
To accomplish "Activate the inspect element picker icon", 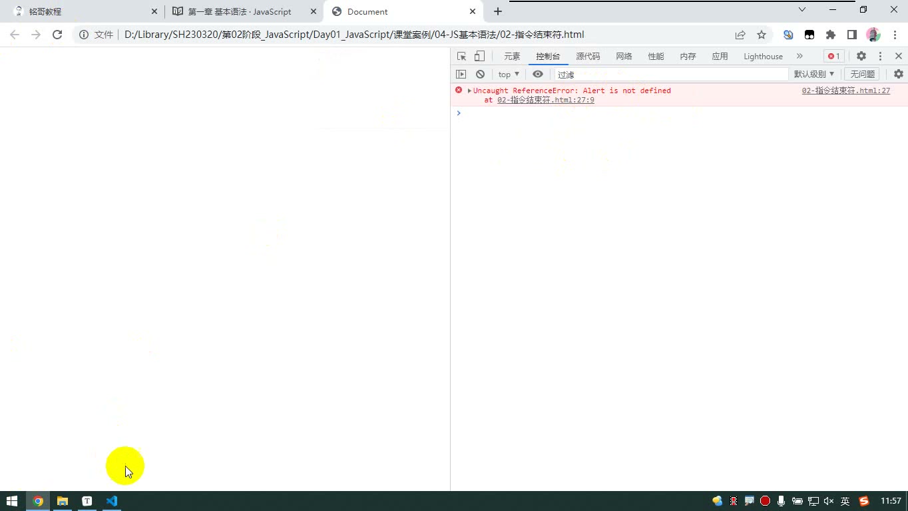I will coord(461,57).
